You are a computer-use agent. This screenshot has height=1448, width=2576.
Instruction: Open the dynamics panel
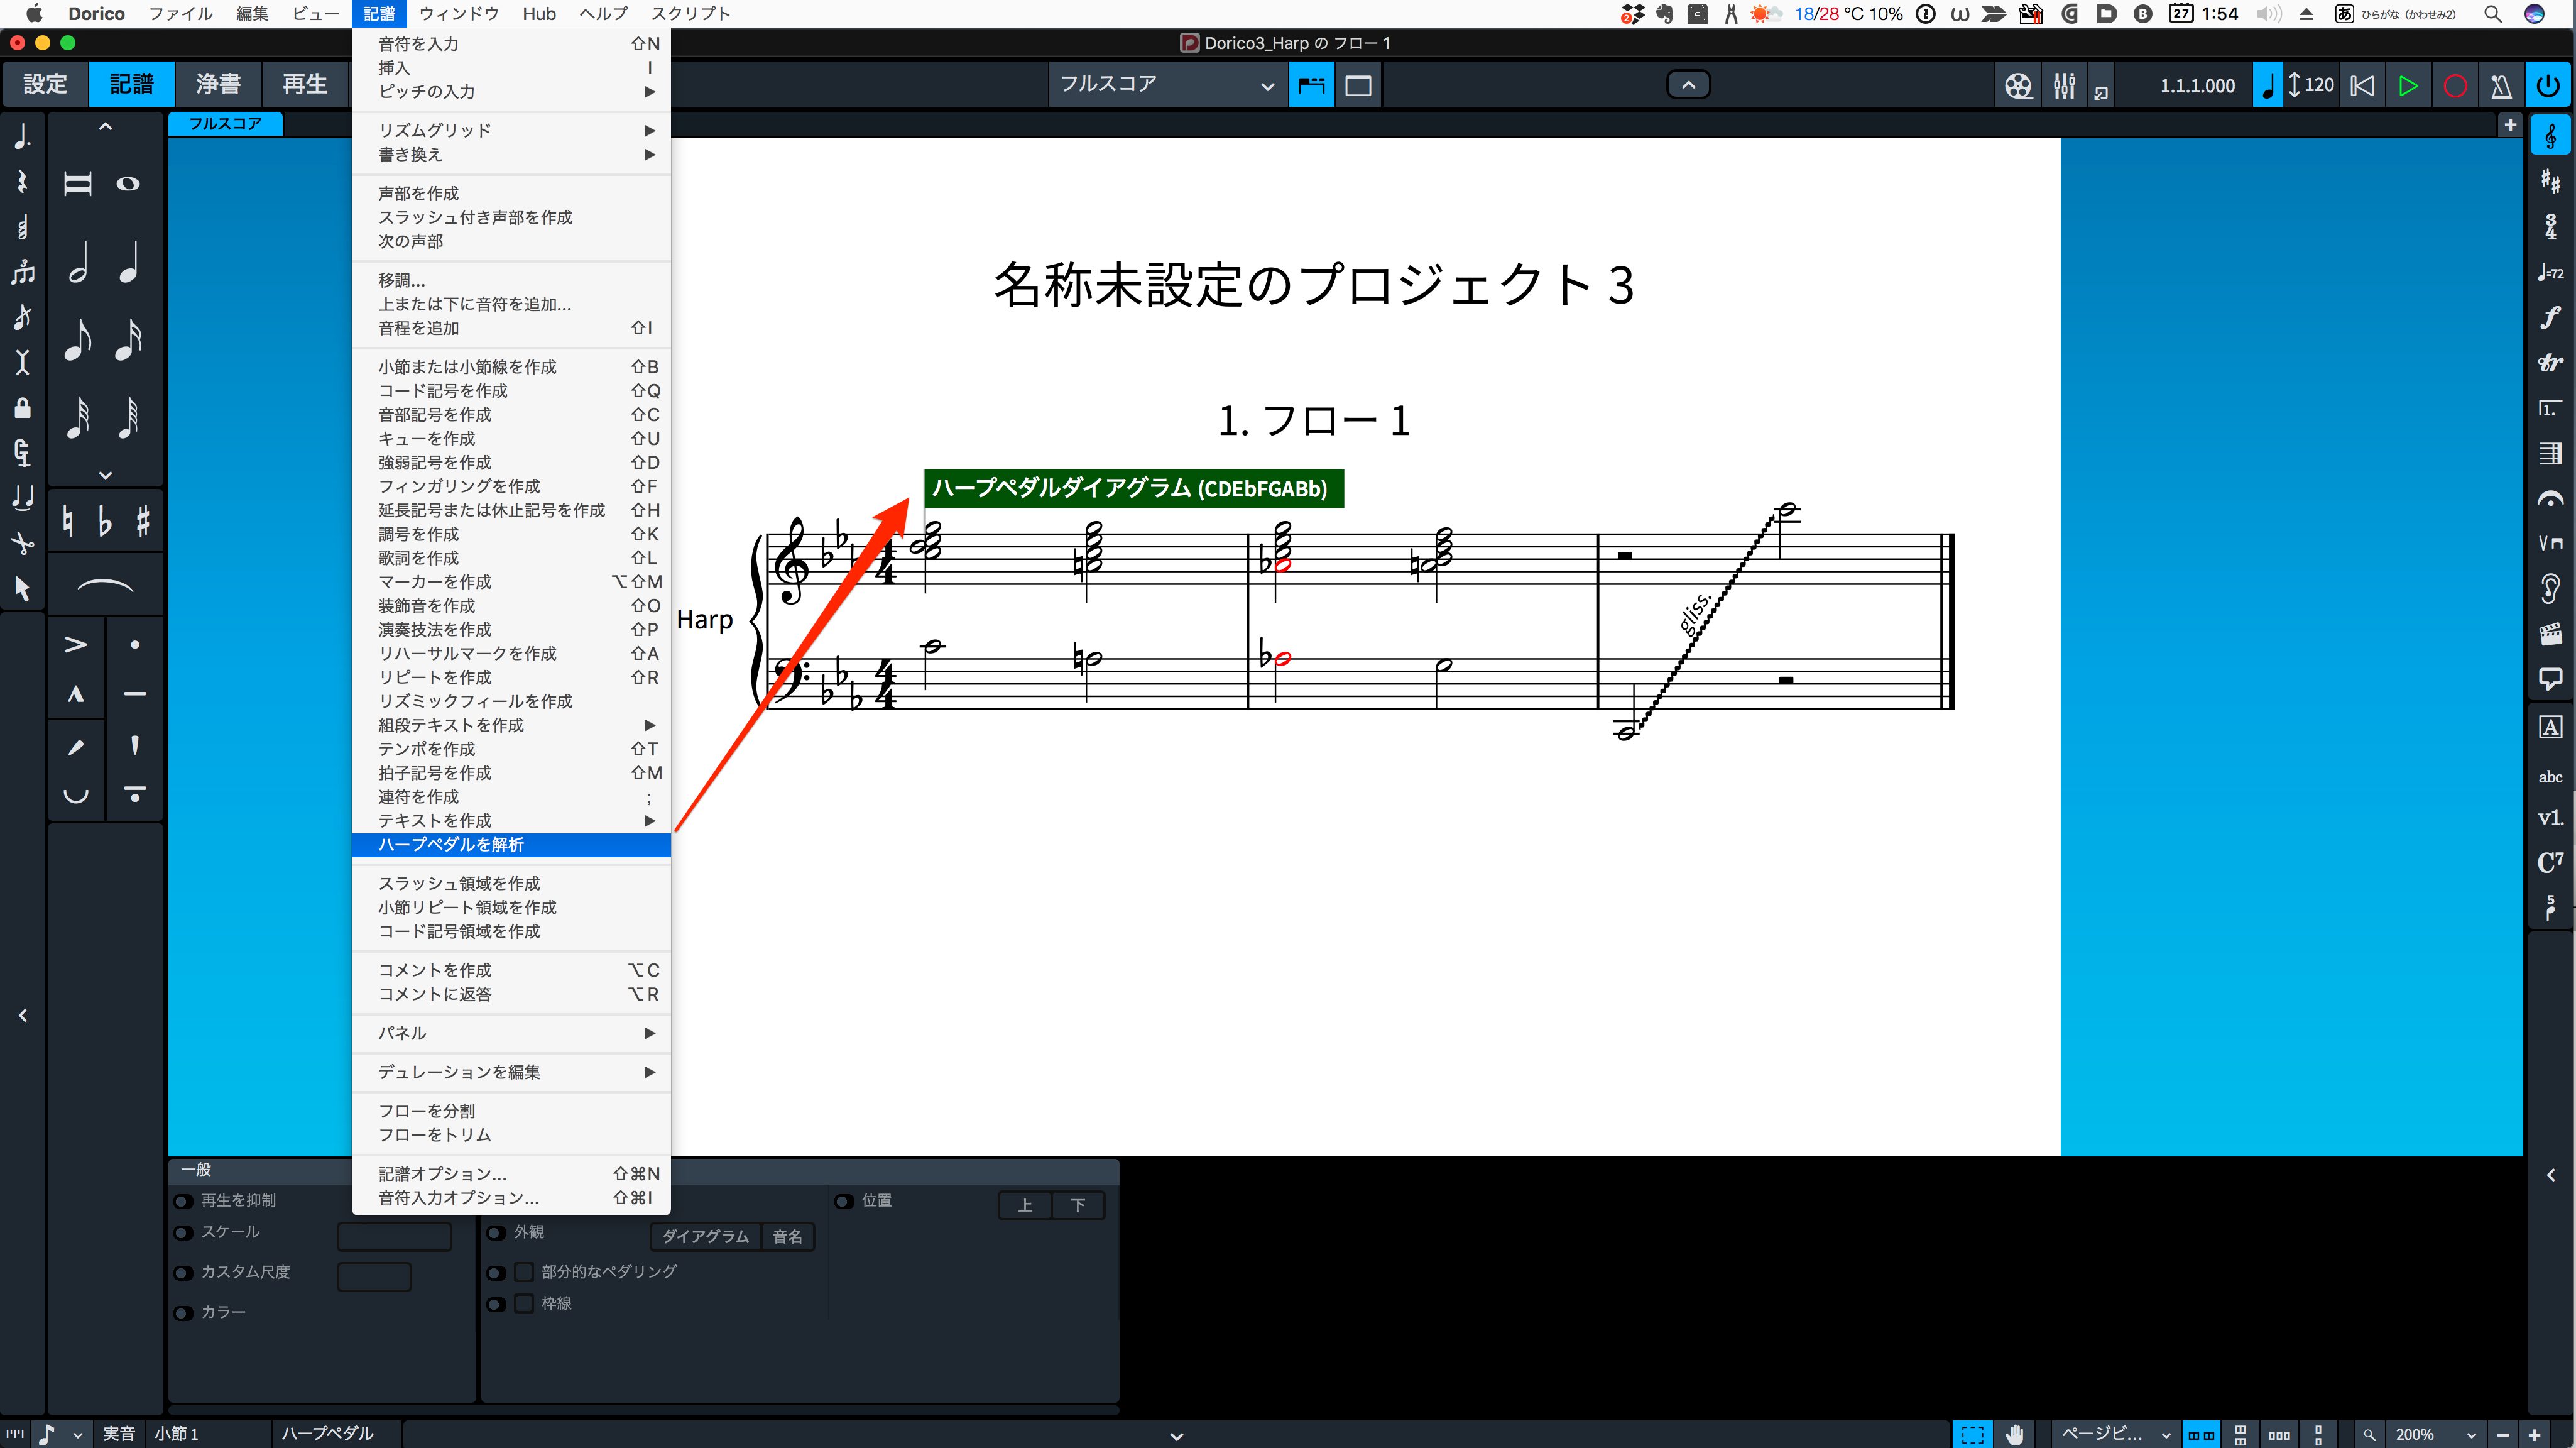point(2550,318)
